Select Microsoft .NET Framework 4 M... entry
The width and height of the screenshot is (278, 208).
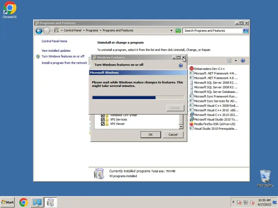point(214,73)
